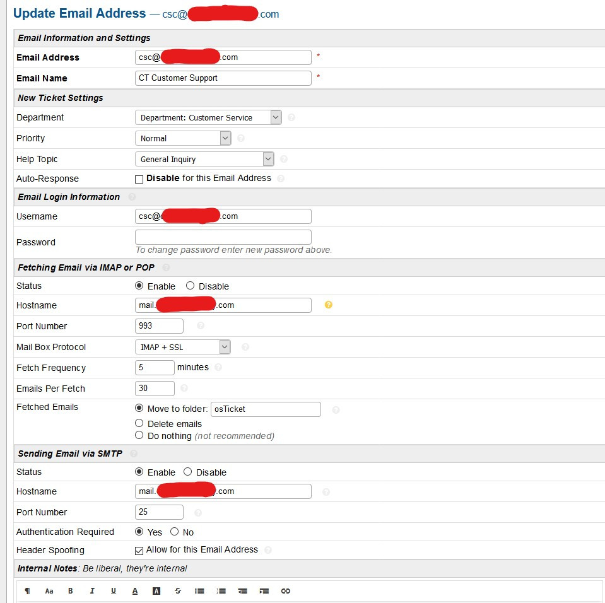605x603 pixels.
Task: Check Disable auto-response for this email address
Action: coord(139,179)
